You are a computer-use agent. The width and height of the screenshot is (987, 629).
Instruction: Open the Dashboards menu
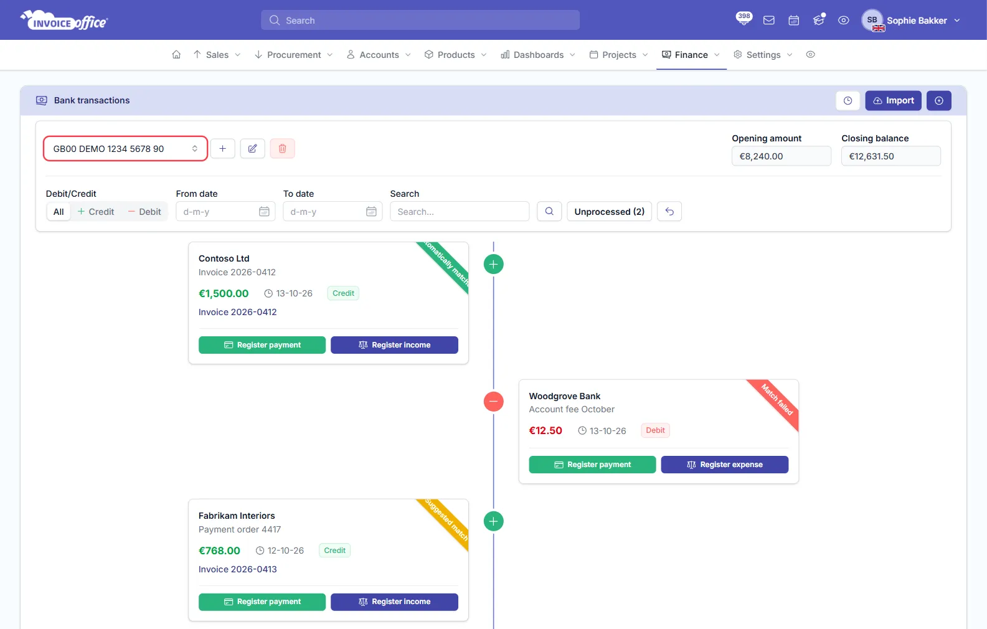tap(538, 55)
